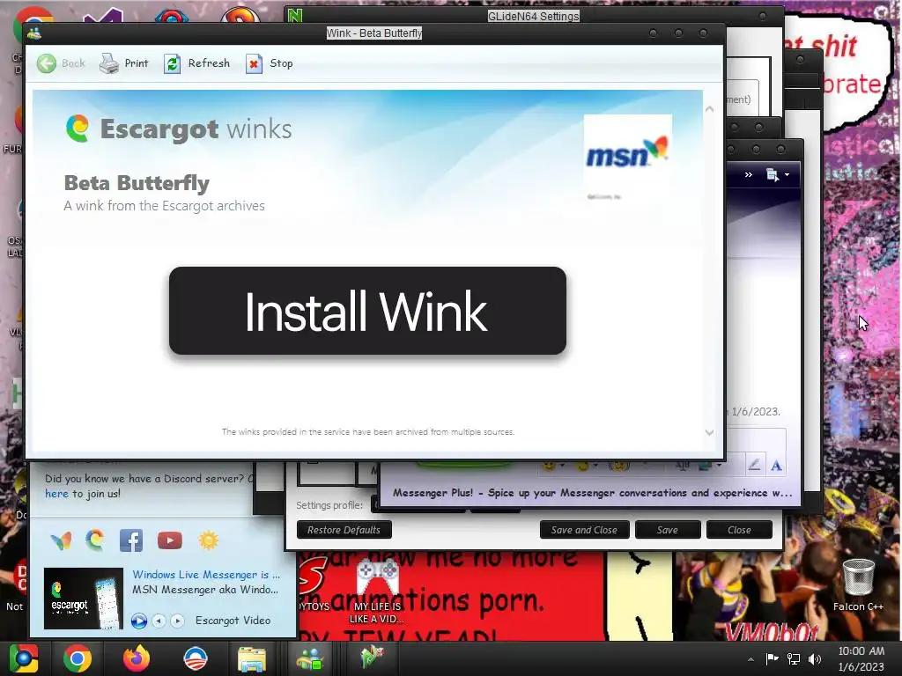This screenshot has width=902, height=676.
Task: Open the Obama logo app on the taskbar
Action: [x=195, y=658]
